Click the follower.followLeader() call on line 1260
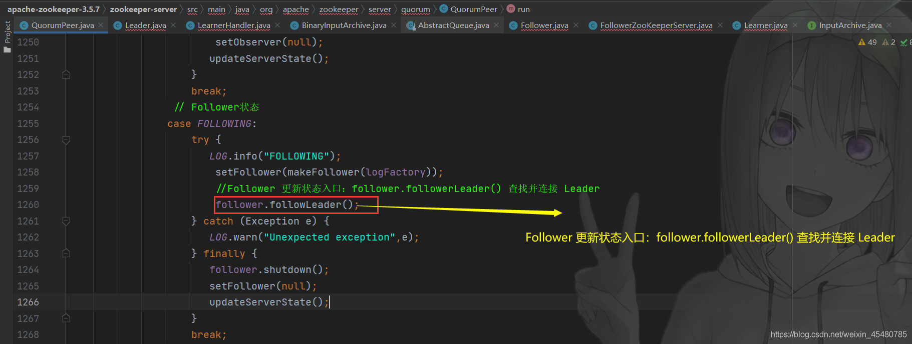Screen dimensions: 912x344 (287, 204)
